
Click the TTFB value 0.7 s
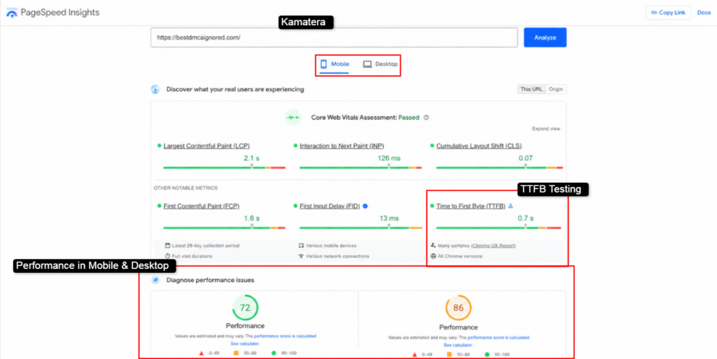525,218
